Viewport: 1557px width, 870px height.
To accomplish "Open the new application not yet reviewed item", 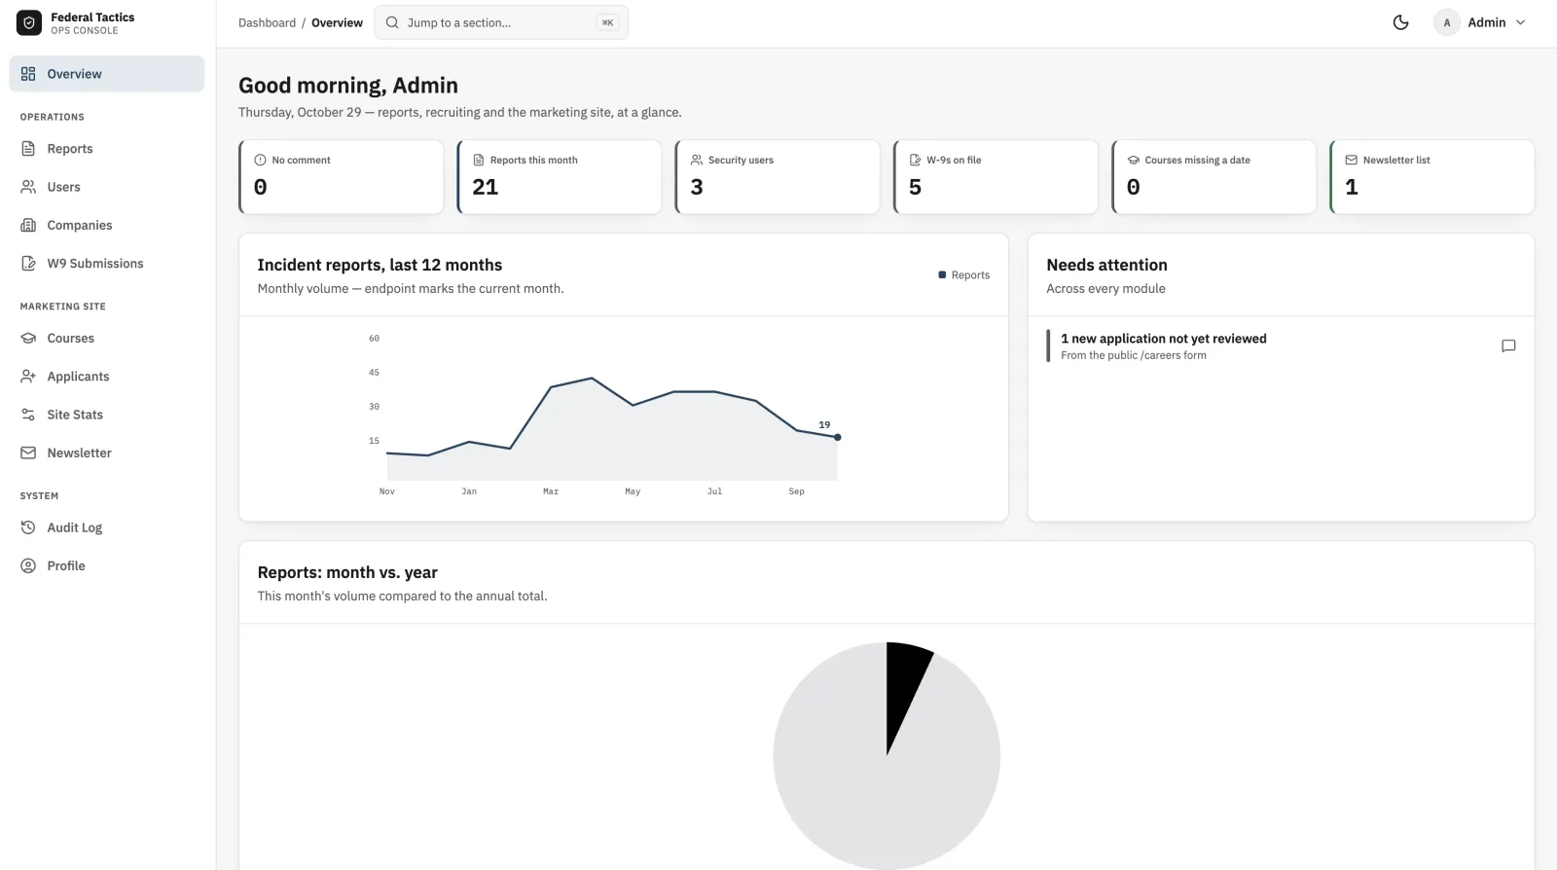I will pos(1281,346).
